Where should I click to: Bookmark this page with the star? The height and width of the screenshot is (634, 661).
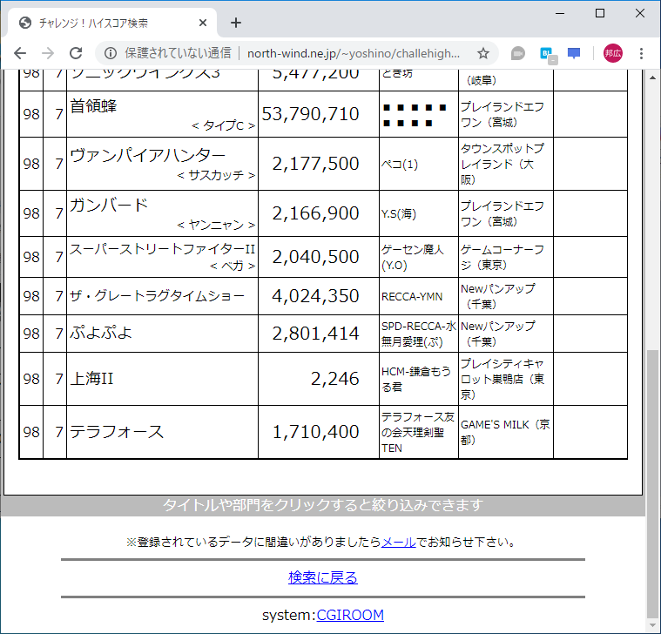click(x=483, y=53)
